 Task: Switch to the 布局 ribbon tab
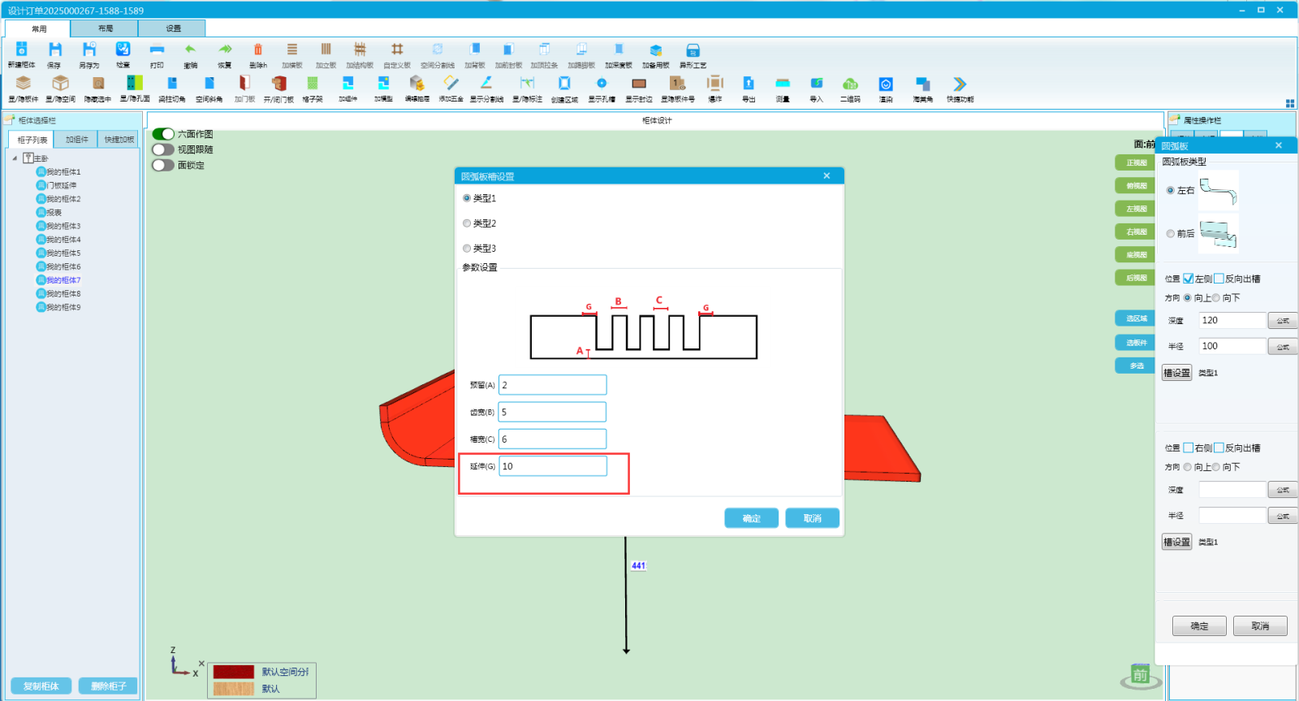point(106,28)
